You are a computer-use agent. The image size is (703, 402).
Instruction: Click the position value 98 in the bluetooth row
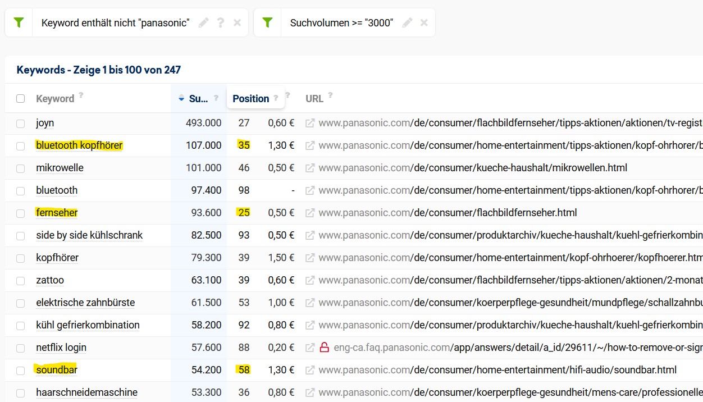pos(244,190)
